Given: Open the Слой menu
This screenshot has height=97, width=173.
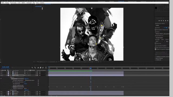Looking at the screenshot, I should (x=19, y=3).
